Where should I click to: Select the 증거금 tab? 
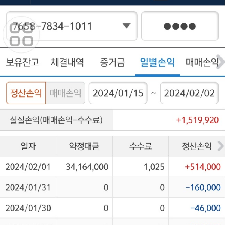coord(112,62)
